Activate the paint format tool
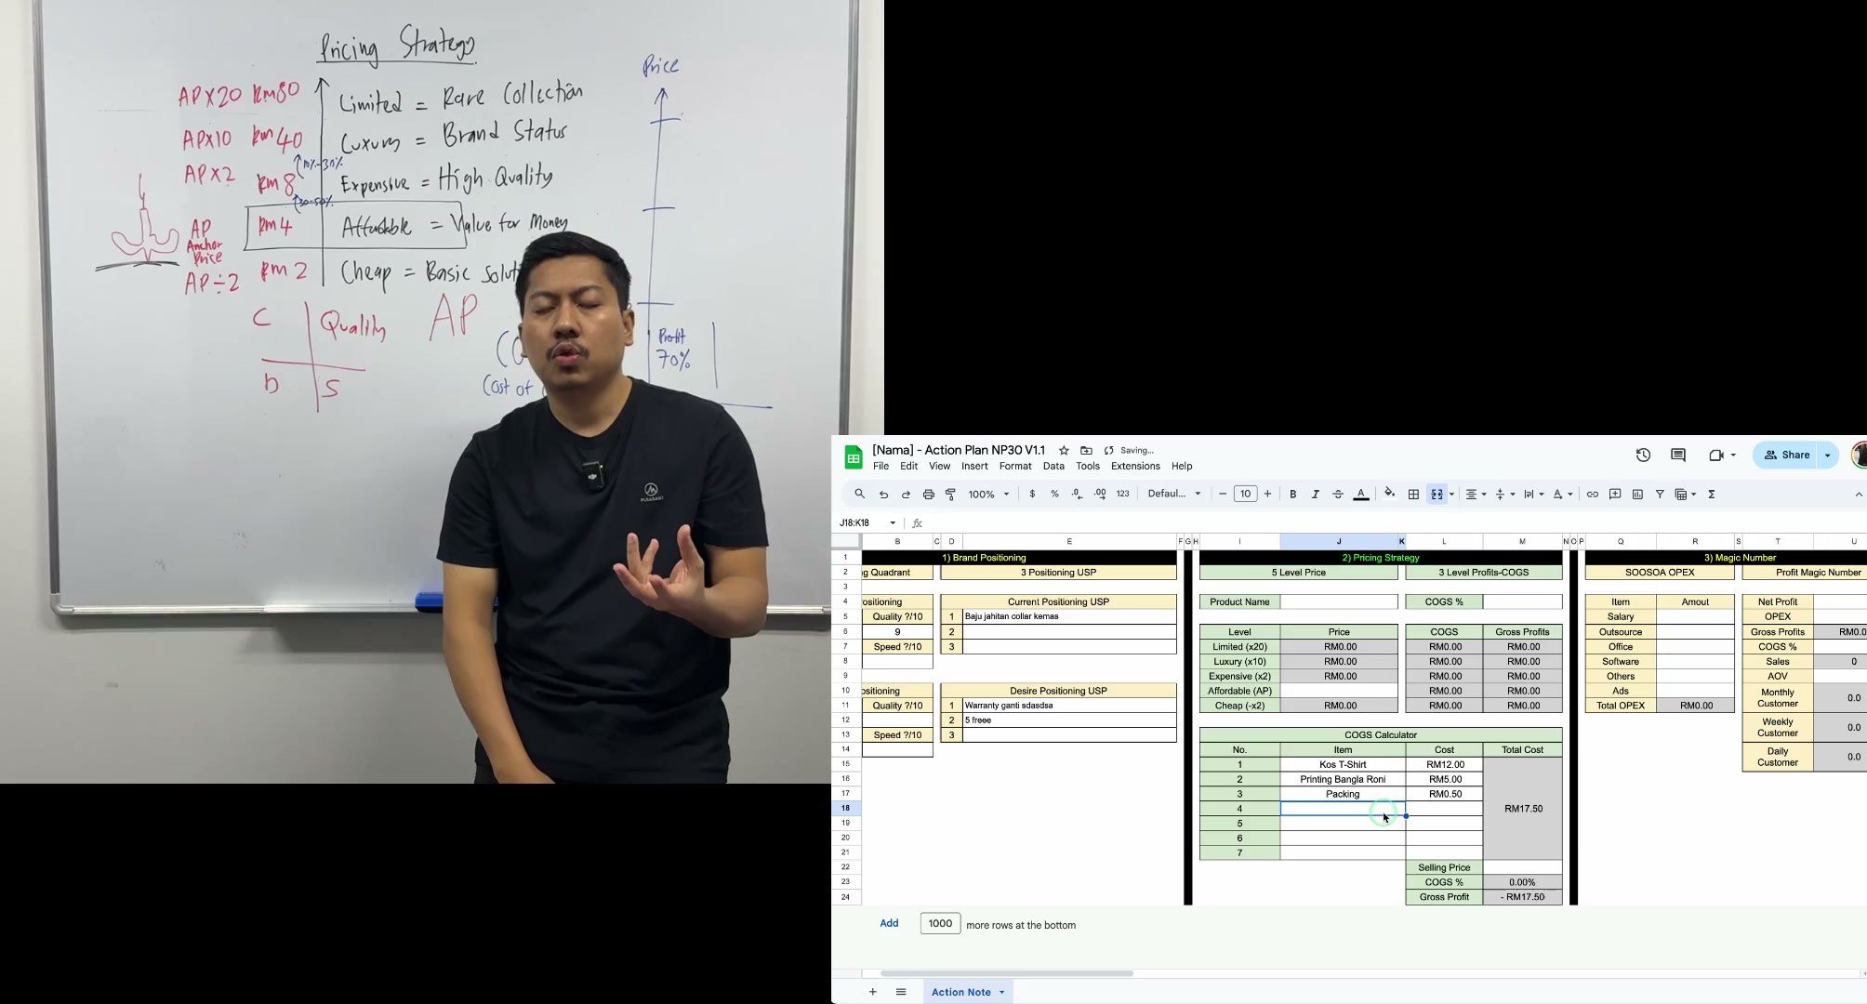 (x=950, y=495)
